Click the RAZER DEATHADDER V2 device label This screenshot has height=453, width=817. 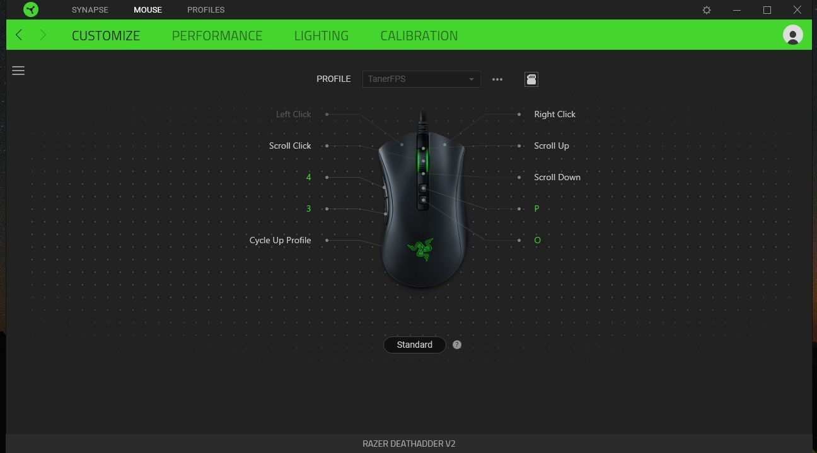408,444
